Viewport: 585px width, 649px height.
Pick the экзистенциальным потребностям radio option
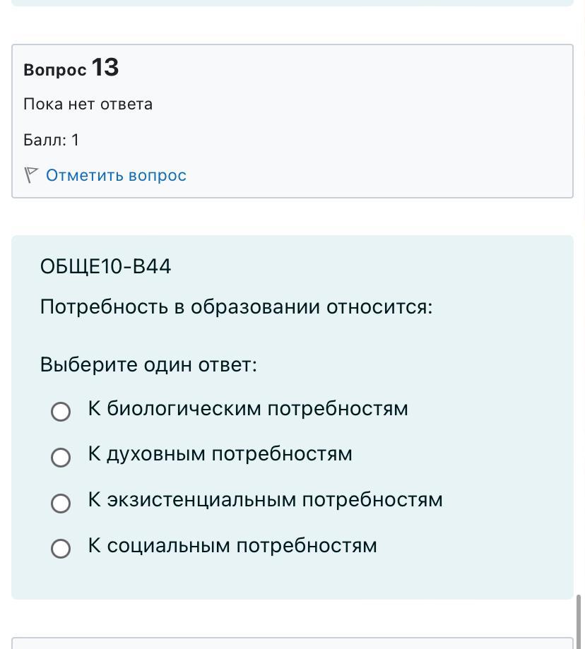coord(61,504)
